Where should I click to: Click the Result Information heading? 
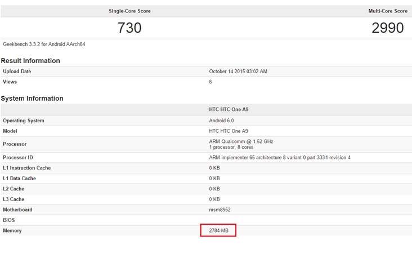pos(30,61)
